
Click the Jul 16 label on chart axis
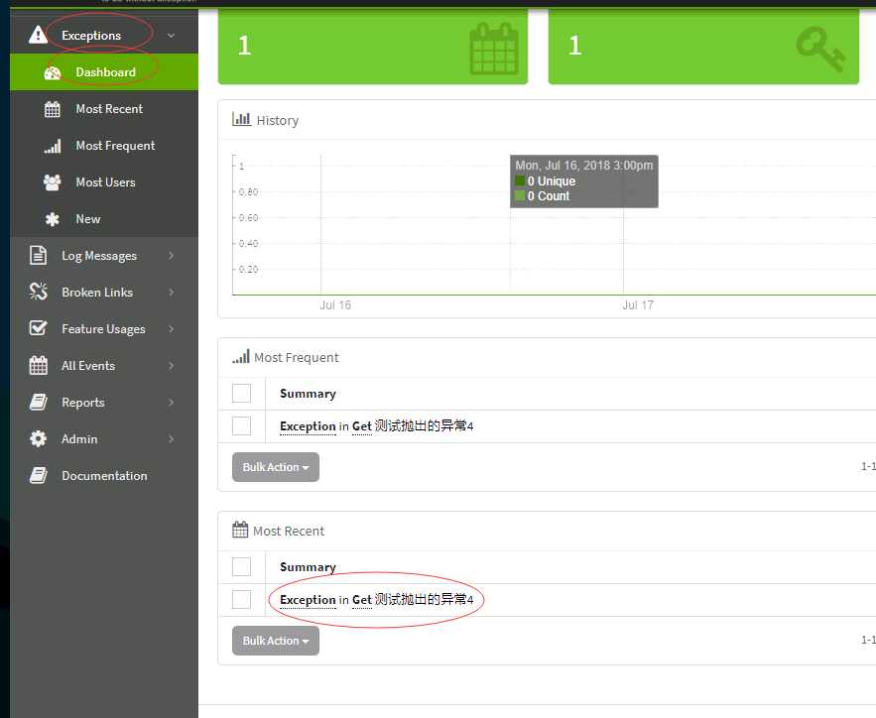[335, 304]
